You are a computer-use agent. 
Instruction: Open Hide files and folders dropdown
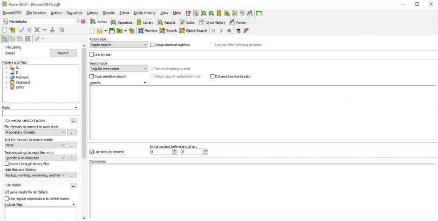[35, 175]
